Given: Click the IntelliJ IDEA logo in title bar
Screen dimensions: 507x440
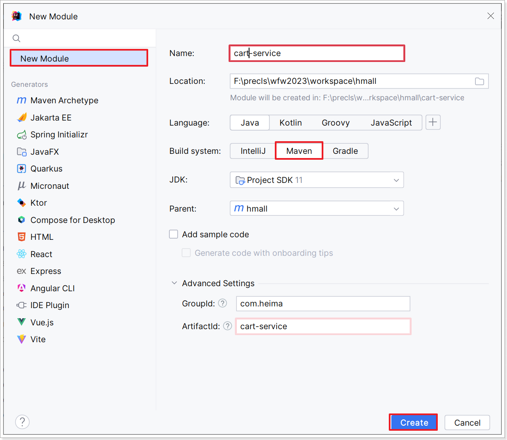Looking at the screenshot, I should click(x=16, y=16).
